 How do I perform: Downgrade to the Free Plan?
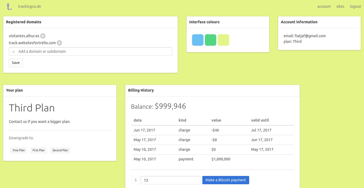pyautogui.click(x=19, y=150)
